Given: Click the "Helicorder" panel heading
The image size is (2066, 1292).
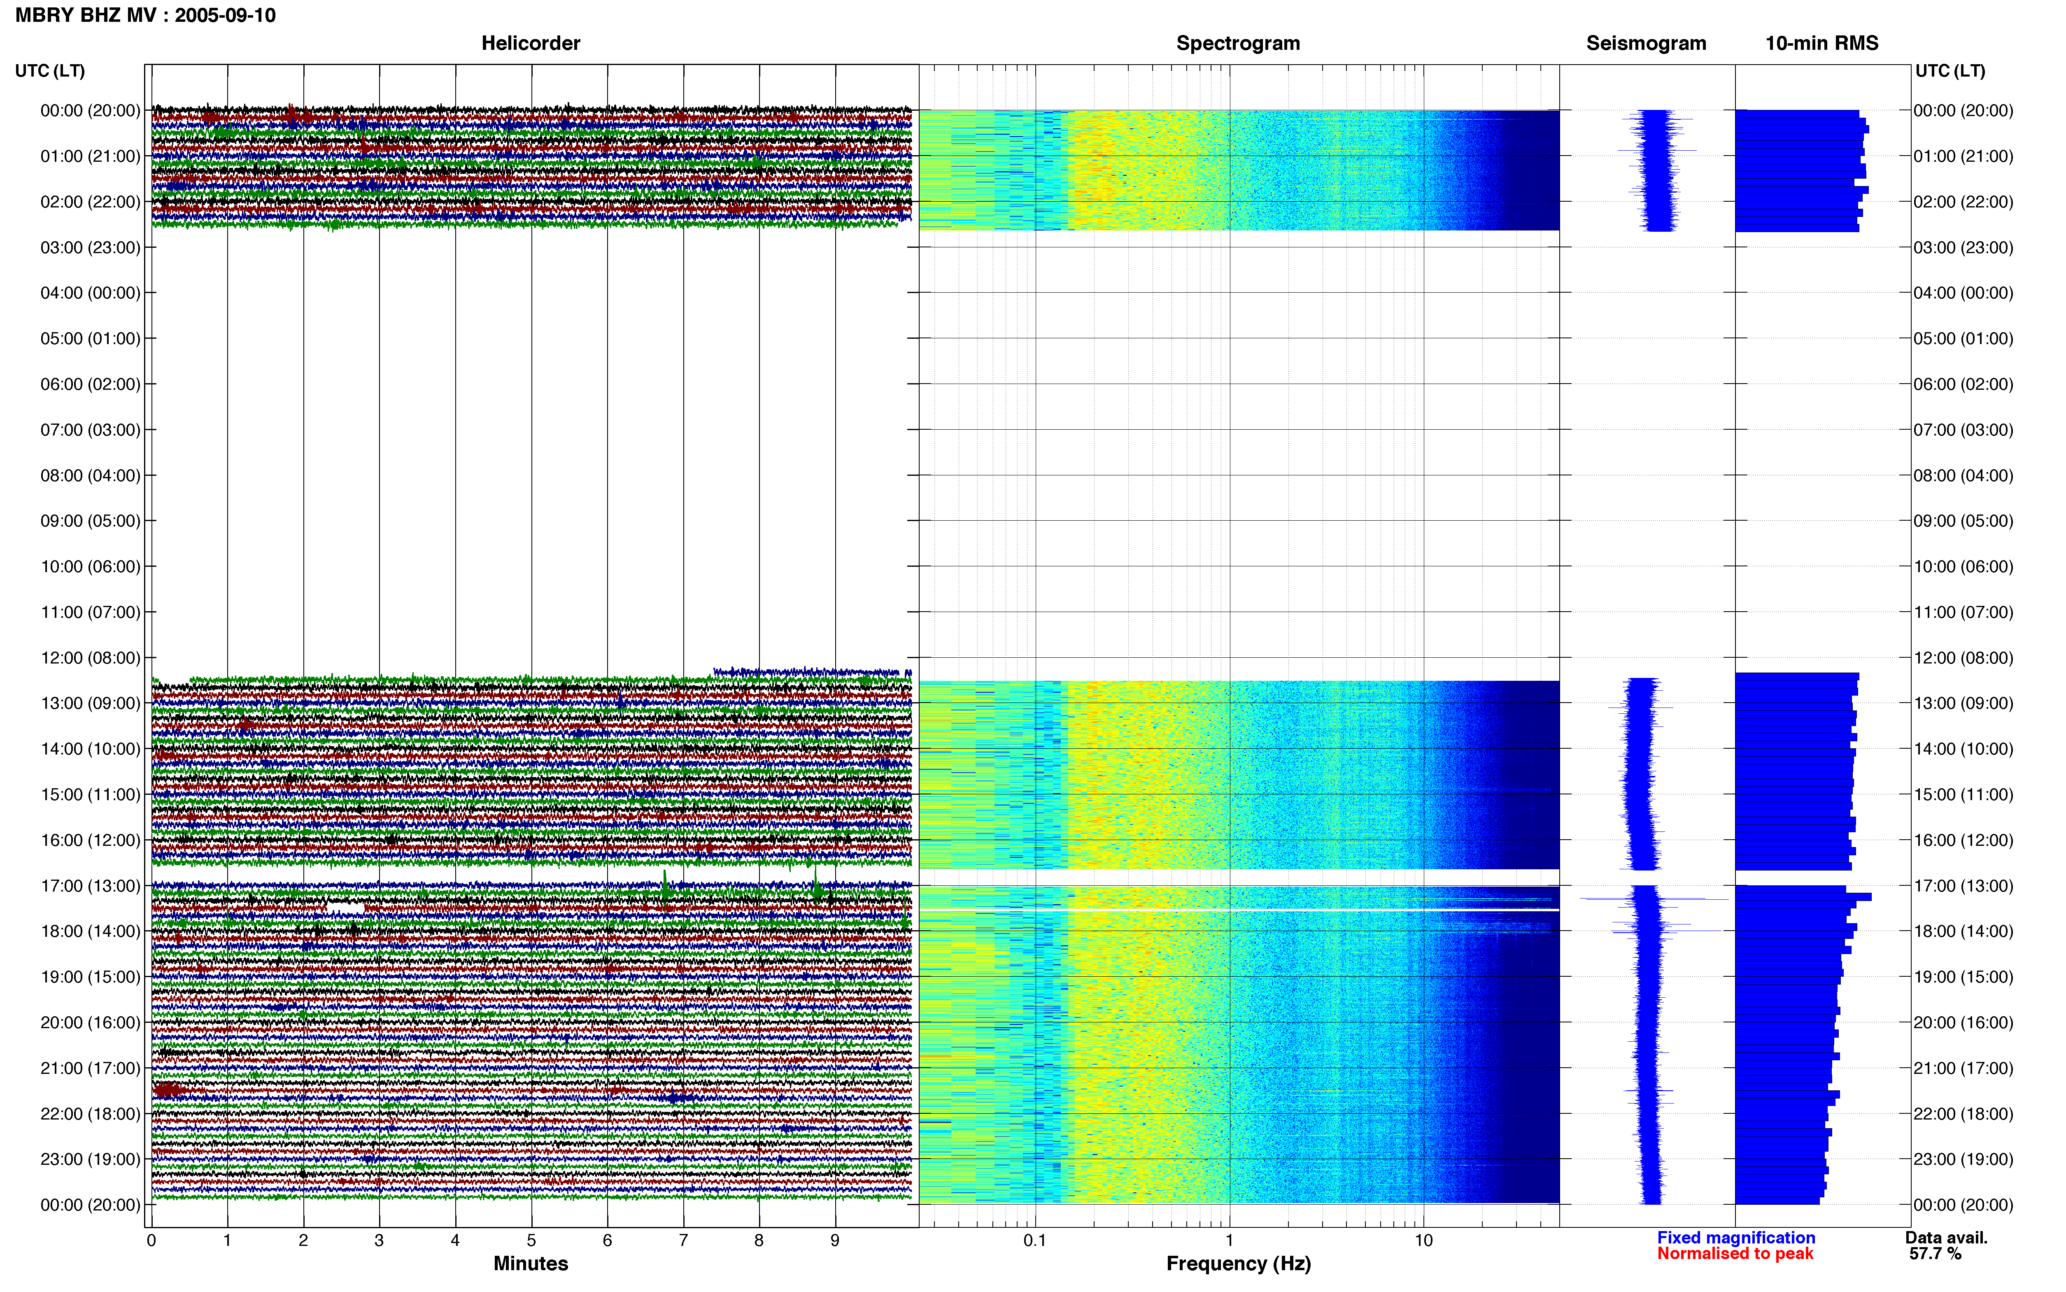Looking at the screenshot, I should point(531,44).
